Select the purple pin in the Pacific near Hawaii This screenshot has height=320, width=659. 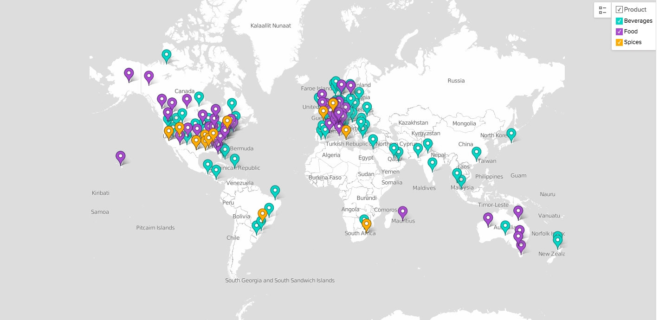[x=121, y=157]
